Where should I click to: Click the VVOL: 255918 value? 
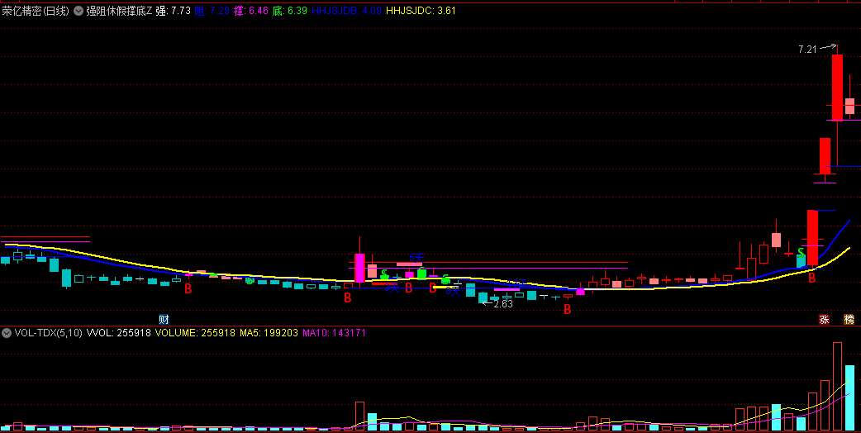119,332
